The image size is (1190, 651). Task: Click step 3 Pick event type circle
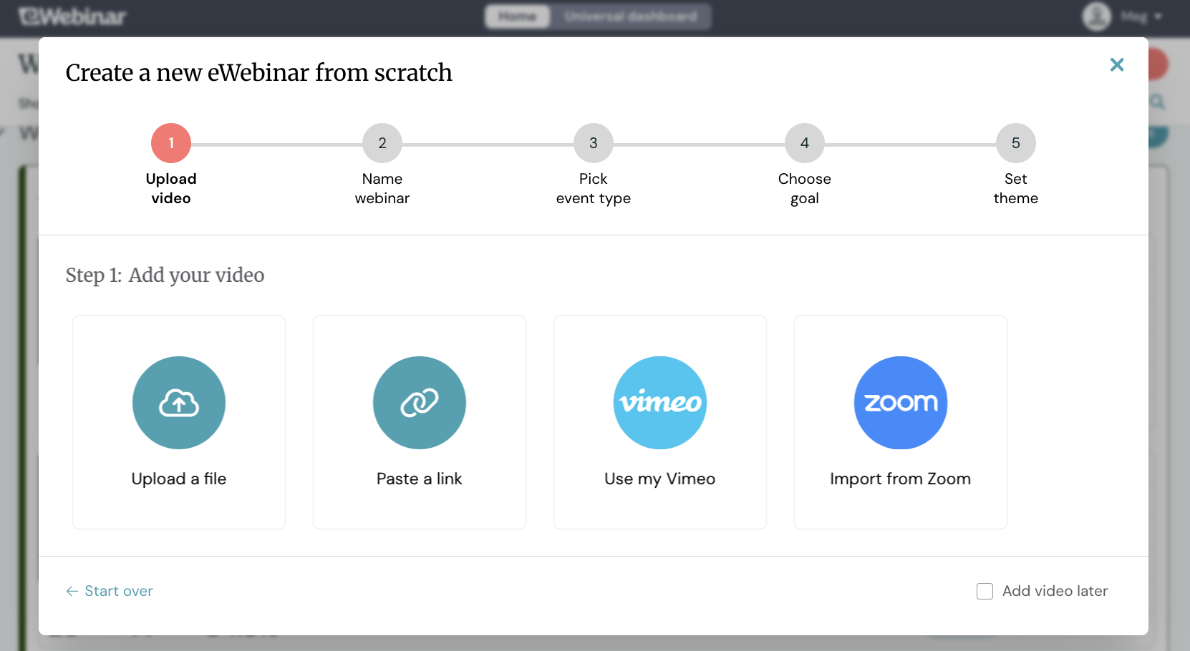pos(593,142)
